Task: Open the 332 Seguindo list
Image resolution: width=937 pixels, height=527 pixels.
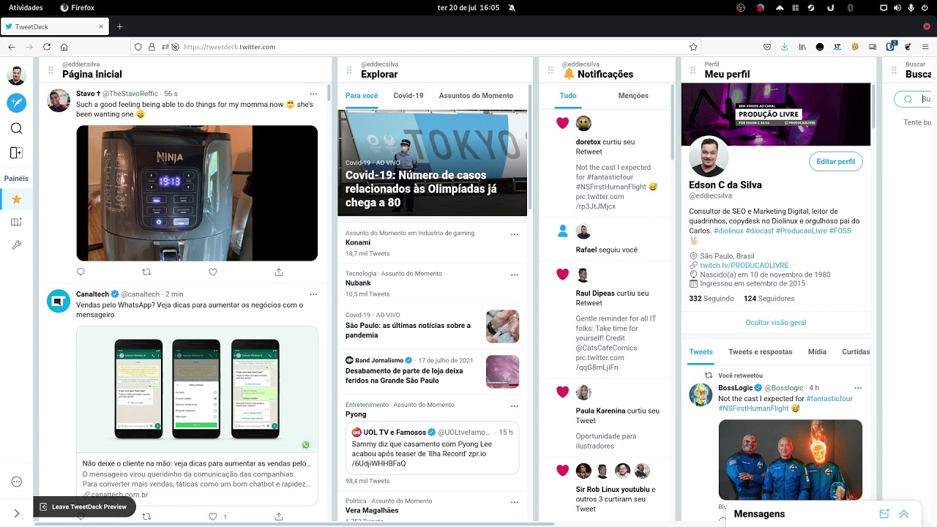Action: (711, 299)
